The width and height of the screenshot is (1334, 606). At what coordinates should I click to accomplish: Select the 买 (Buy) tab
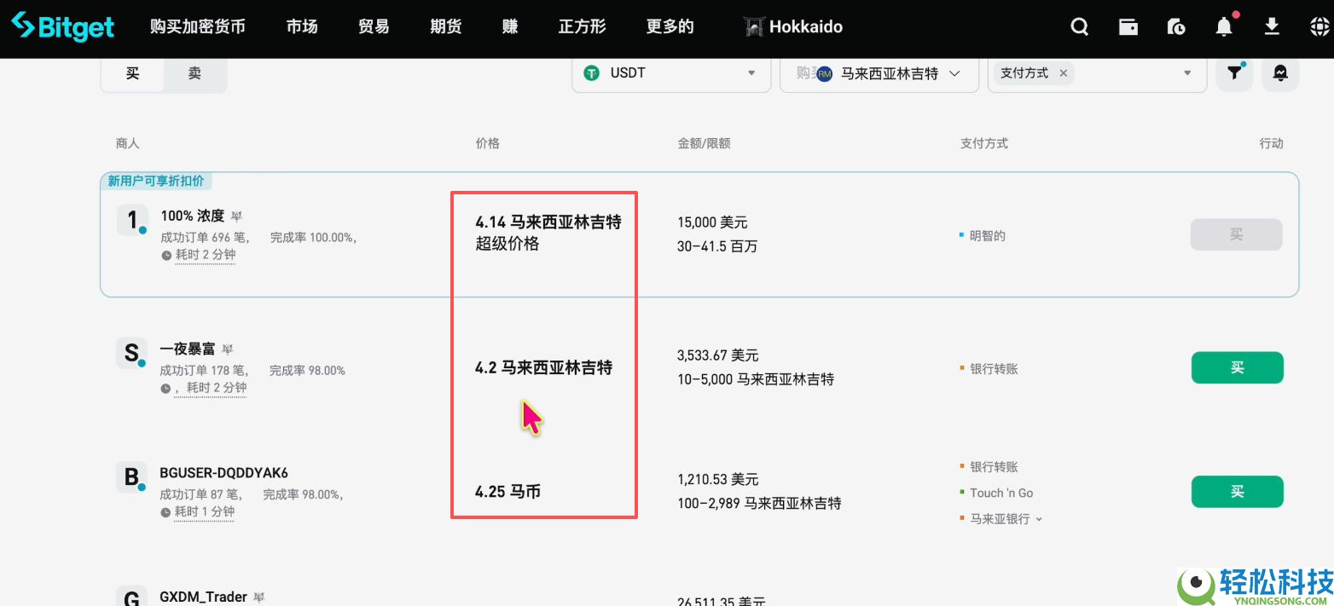[x=132, y=73]
